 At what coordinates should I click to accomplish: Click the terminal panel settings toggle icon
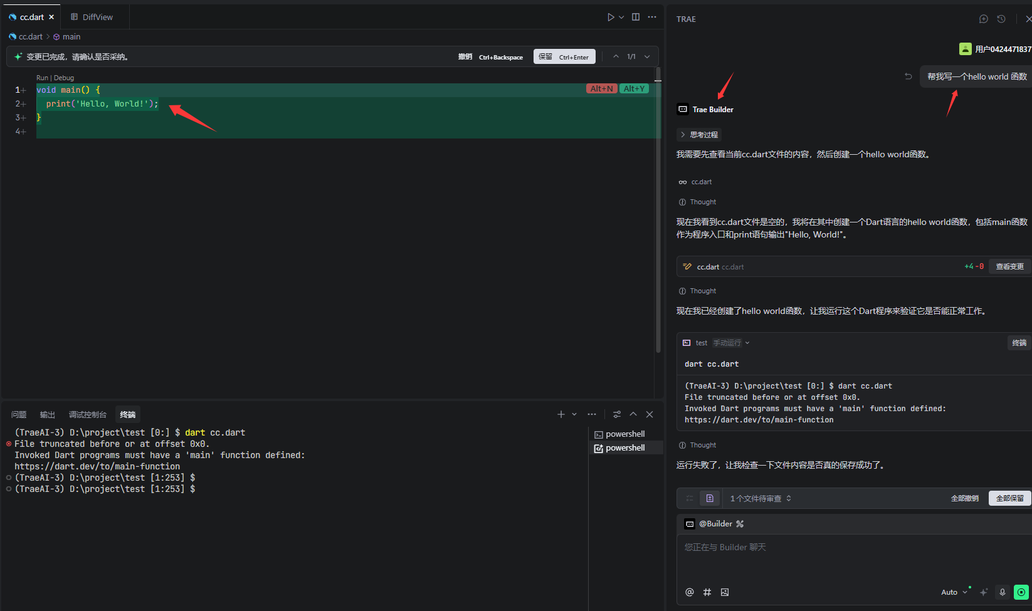tap(617, 414)
